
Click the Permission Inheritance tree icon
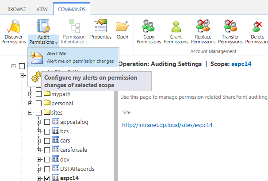click(75, 26)
